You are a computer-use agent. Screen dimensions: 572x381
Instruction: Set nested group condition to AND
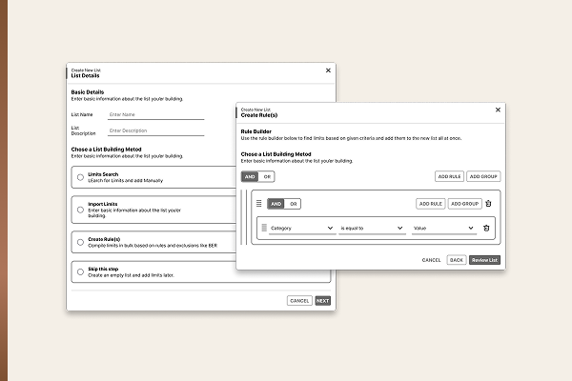pos(276,204)
